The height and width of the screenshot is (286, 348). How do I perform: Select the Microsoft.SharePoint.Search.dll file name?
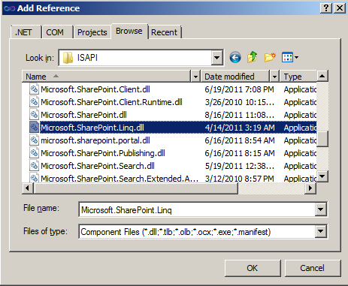(98, 166)
